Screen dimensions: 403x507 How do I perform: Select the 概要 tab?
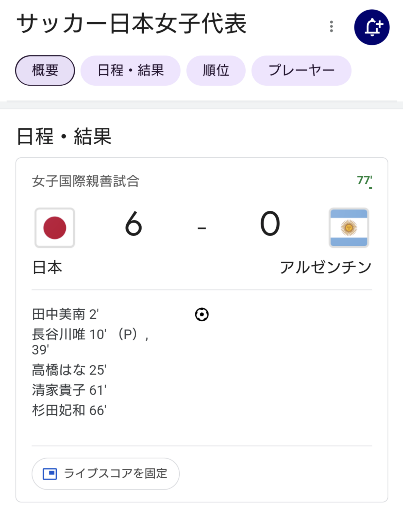[45, 70]
